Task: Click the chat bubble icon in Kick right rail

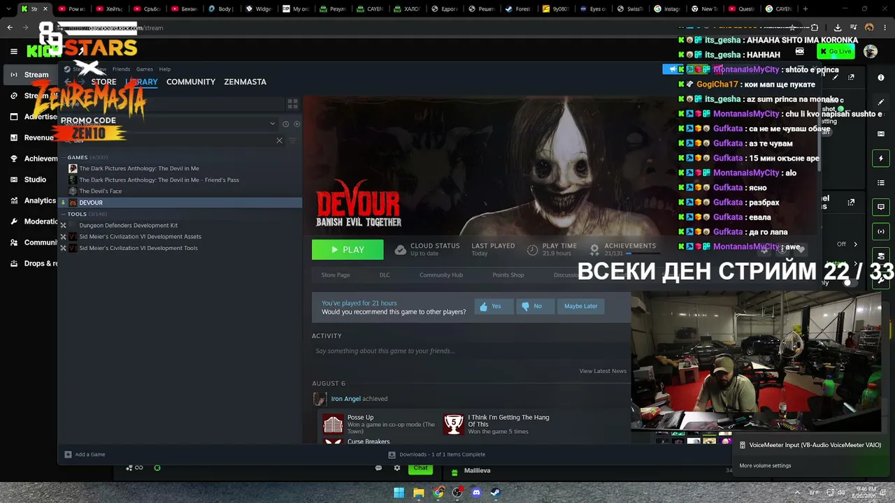Action: pos(881,207)
